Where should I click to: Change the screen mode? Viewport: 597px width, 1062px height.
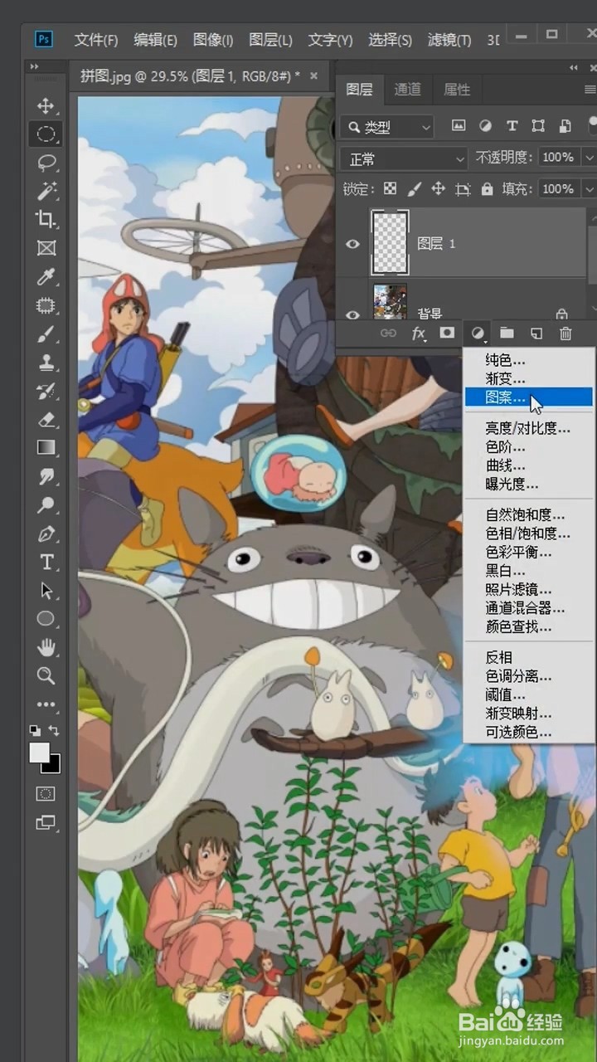pyautogui.click(x=46, y=823)
